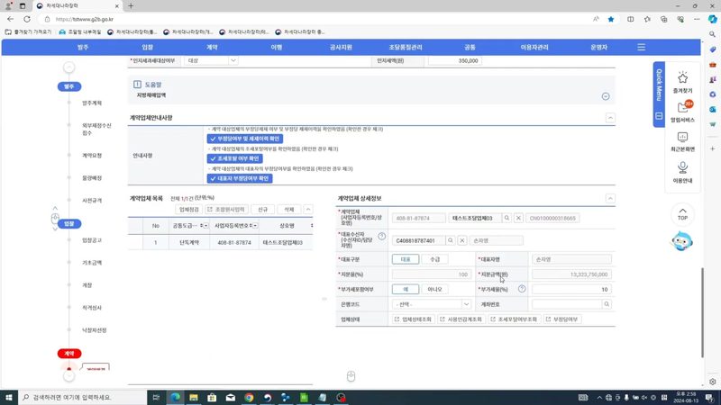
Task: Open Windows Start menu
Action: click(9, 397)
